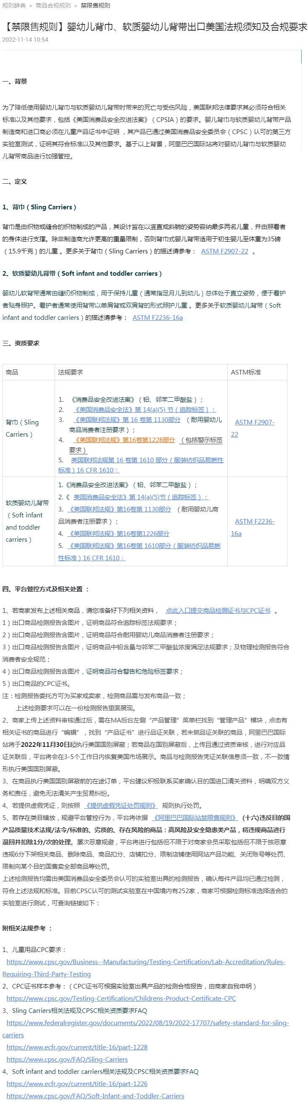Click 点此入口提交商品检测证书与CPC证书 link
Viewport: 308px width, 1110px height.
point(218,611)
